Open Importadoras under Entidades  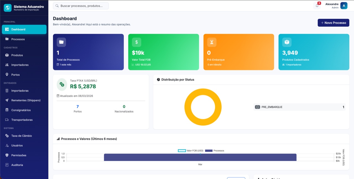[24, 91]
